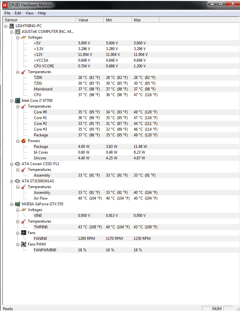Click the NVIDIA GeForce GTX 570 card icon
Viewport: 240px width, 312px height.
click(18, 204)
